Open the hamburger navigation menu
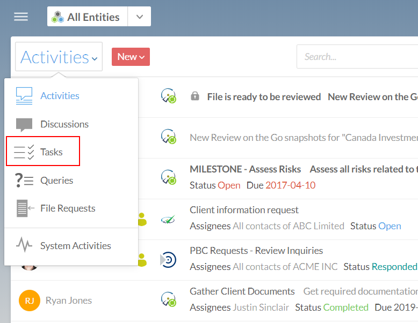The height and width of the screenshot is (323, 418). (21, 17)
